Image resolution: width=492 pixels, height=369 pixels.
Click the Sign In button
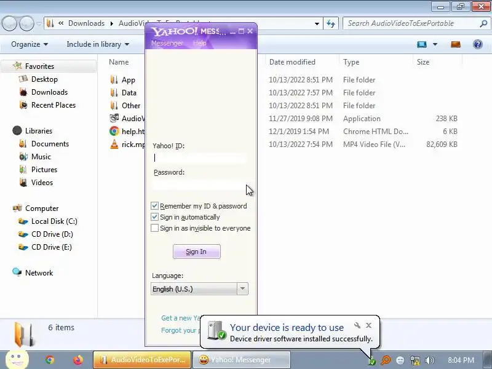196,252
